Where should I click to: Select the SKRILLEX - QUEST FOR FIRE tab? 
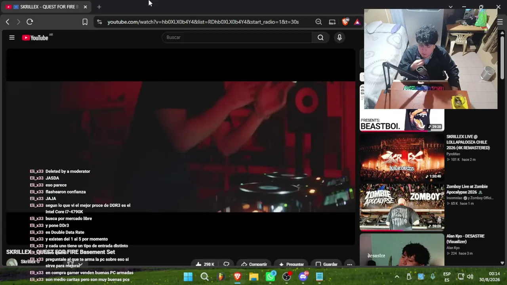click(x=47, y=7)
